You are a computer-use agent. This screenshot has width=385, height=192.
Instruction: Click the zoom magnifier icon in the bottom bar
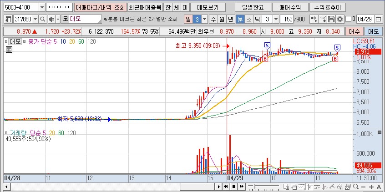pos(355,187)
